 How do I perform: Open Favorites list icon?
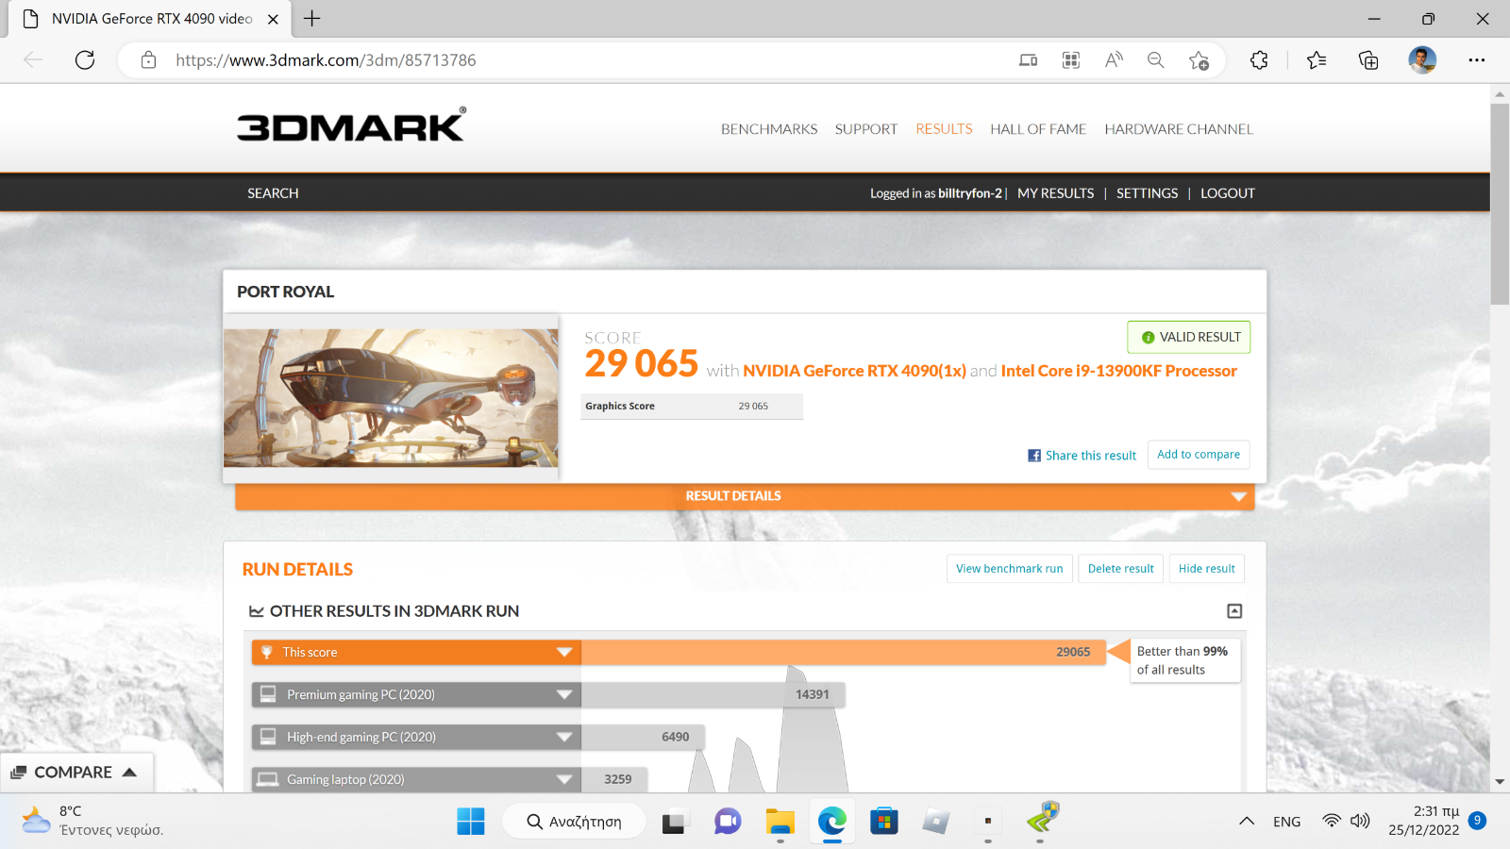(1317, 60)
